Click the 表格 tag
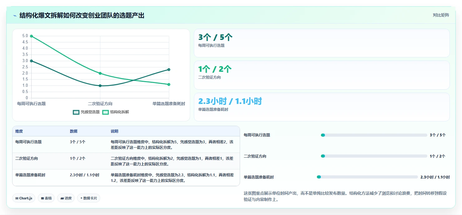This screenshot has height=215, width=462. pyautogui.click(x=46, y=198)
